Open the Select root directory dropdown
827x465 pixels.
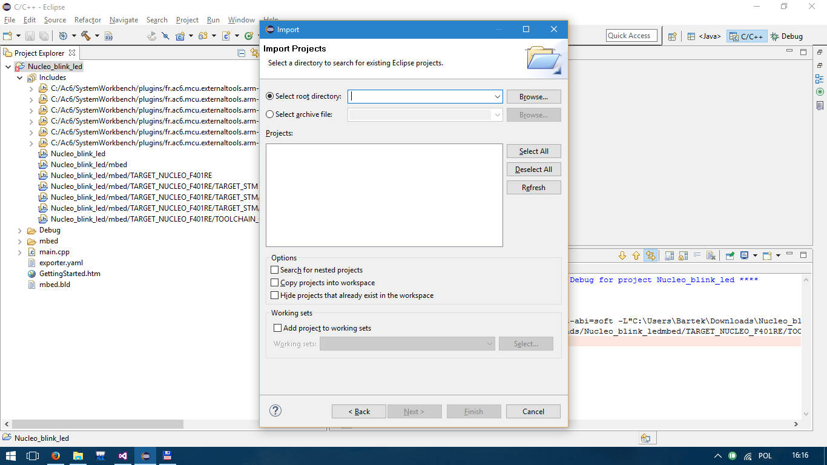pyautogui.click(x=497, y=96)
